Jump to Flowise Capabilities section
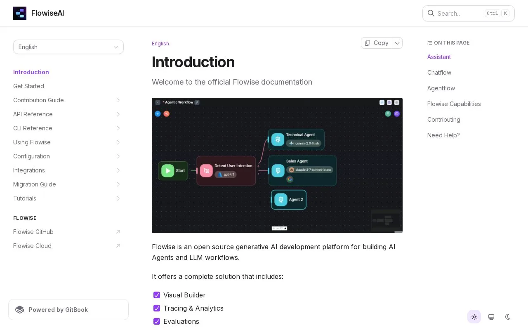The width and height of the screenshot is (528, 330). click(x=454, y=104)
